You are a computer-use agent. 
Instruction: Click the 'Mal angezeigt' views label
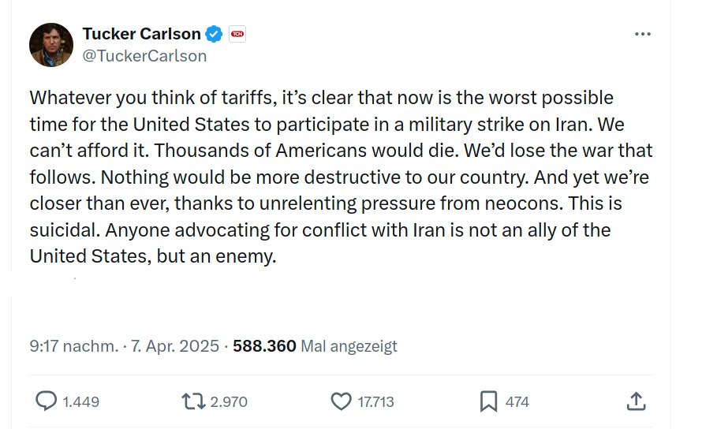pyautogui.click(x=349, y=345)
